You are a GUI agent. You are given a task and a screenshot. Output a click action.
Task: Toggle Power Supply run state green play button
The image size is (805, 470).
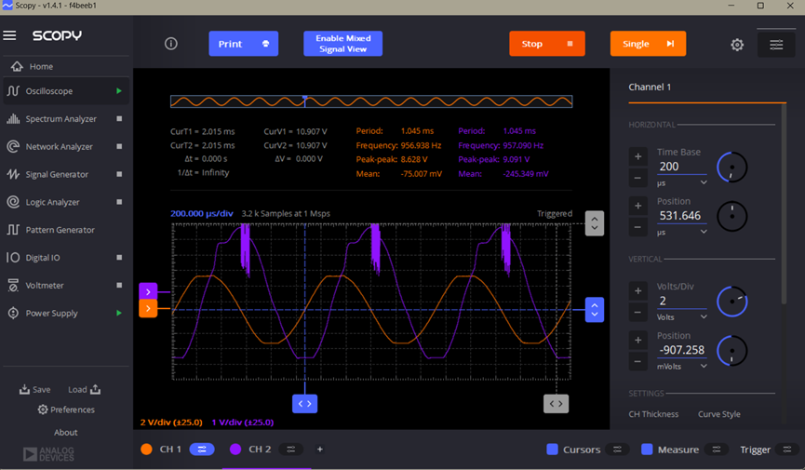point(119,313)
